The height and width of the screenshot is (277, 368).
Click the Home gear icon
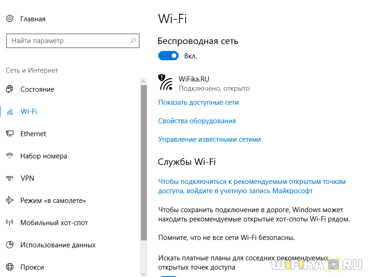pos(10,19)
